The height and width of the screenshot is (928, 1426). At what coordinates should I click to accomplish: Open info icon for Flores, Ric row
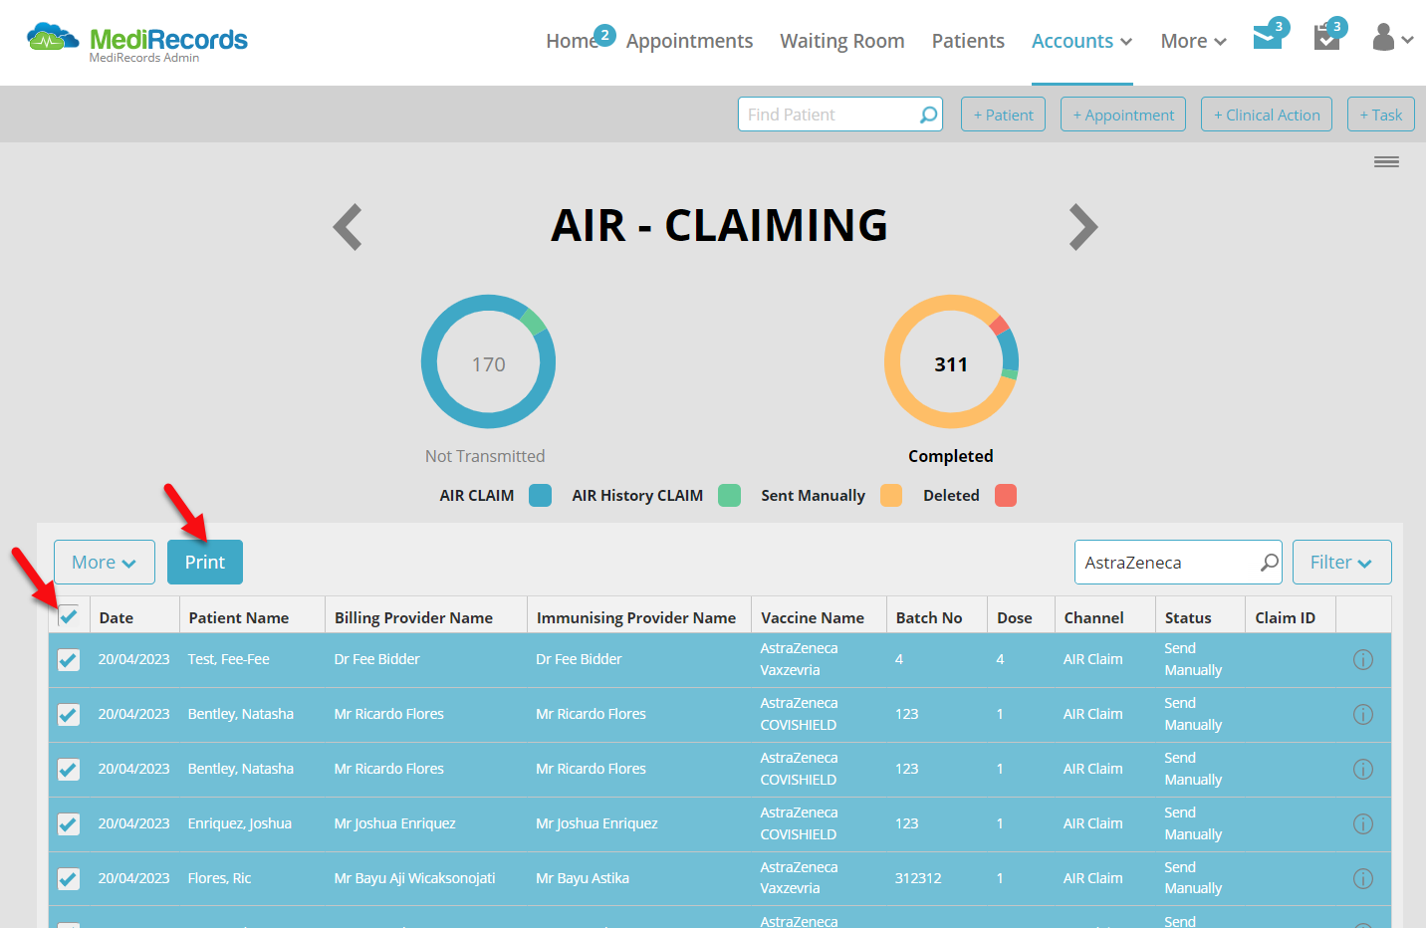point(1363,879)
